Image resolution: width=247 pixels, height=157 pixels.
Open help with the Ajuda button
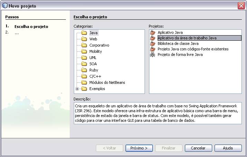click(228, 148)
